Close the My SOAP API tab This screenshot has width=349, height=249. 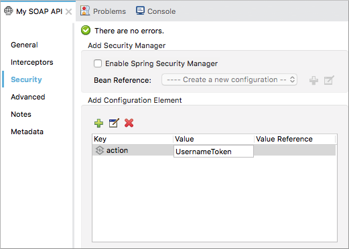69,11
